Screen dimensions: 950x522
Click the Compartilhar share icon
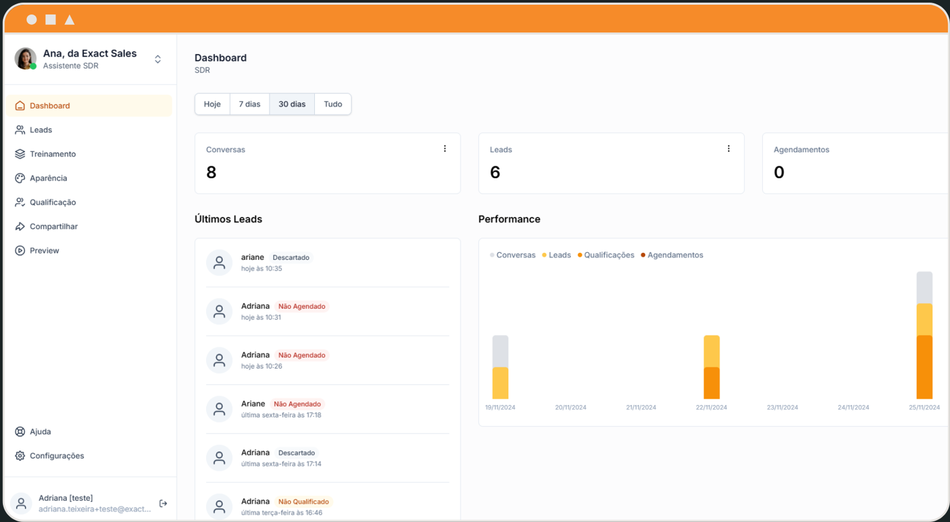[x=20, y=227]
